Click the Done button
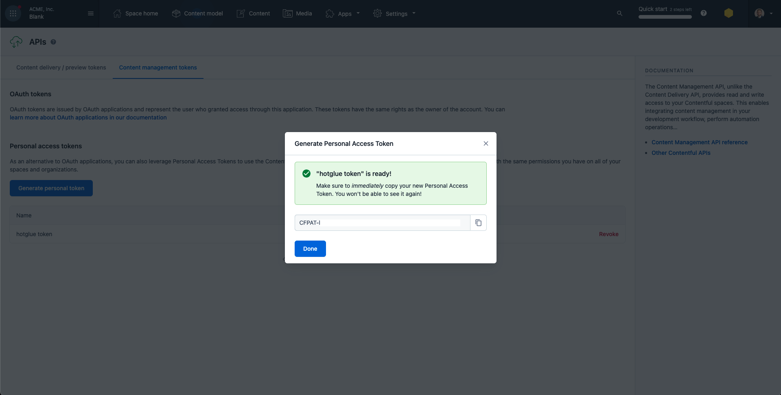 [x=310, y=249]
